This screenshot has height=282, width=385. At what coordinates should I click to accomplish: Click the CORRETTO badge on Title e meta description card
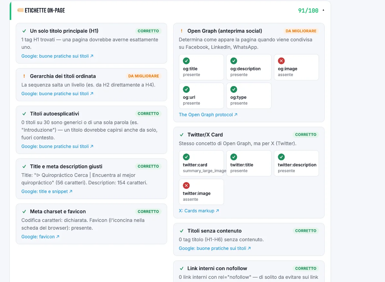point(148,166)
